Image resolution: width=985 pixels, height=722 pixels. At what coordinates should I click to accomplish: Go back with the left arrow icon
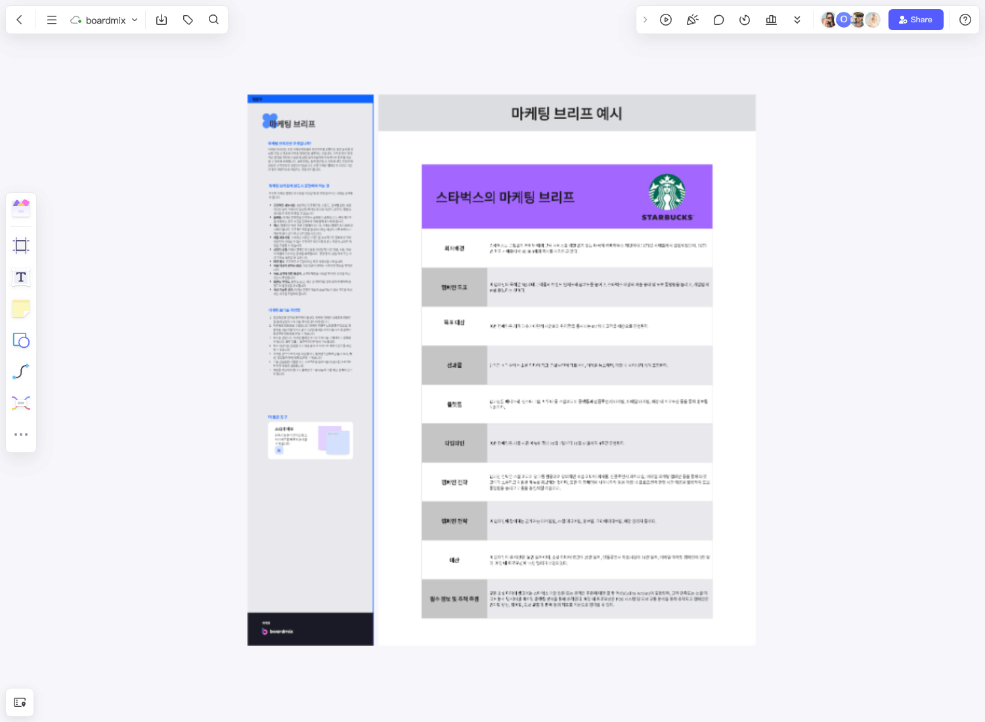(20, 20)
